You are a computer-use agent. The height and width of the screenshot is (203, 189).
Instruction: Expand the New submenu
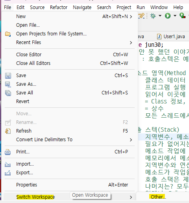click(x=70, y=17)
